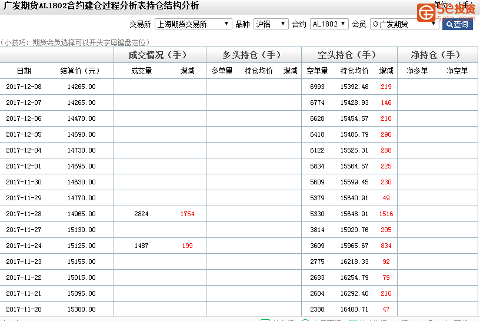This screenshot has height=321, width=480.
Task: Click average holding price 15965.67
Action: [x=355, y=246]
